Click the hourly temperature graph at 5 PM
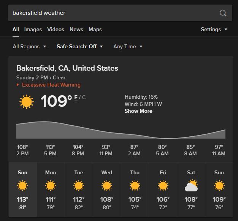 [50, 130]
